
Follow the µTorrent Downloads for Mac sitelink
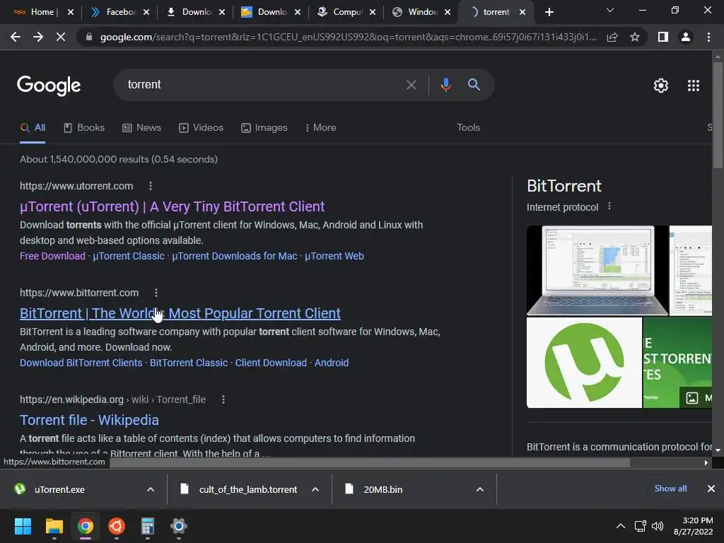click(235, 256)
